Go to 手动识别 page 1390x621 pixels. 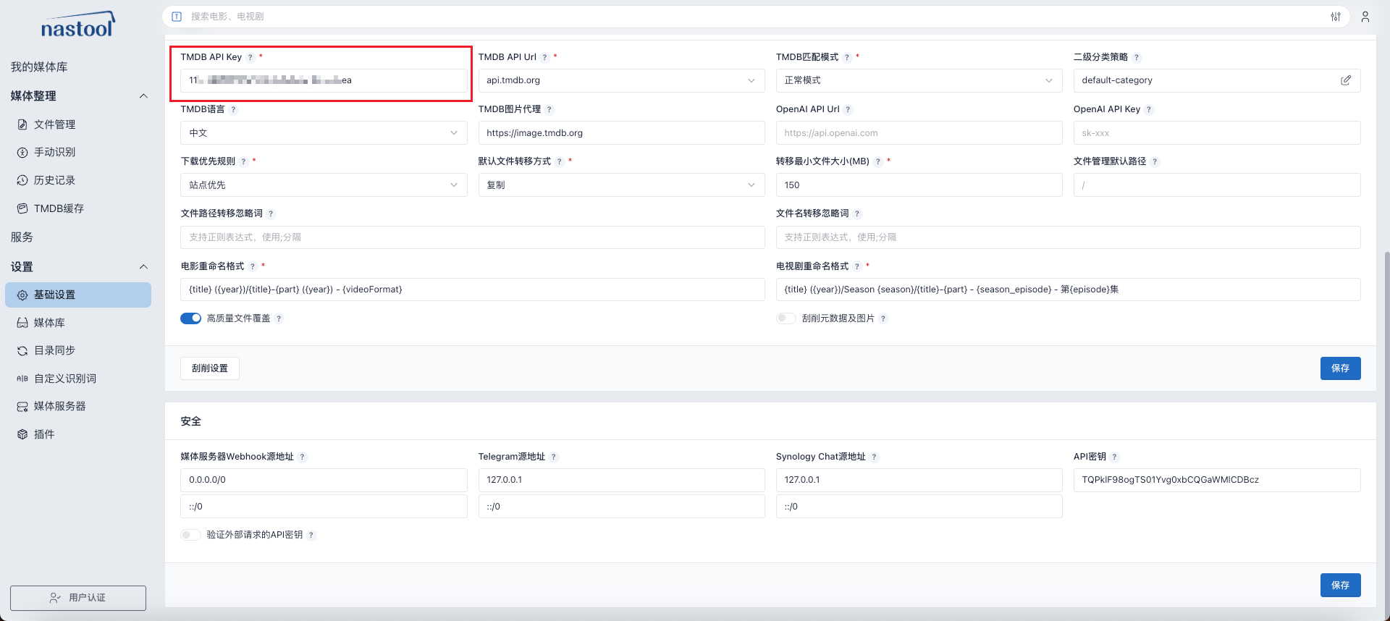[78, 153]
